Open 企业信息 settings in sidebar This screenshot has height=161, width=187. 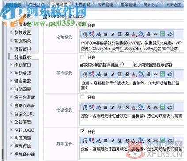tap(23, 122)
